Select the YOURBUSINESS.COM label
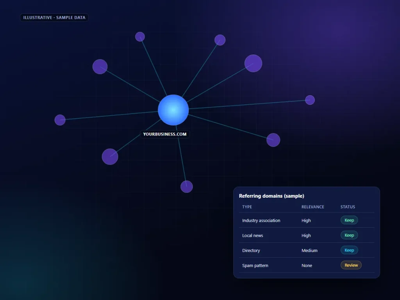Screen dimensions: 400x300 click(165, 134)
